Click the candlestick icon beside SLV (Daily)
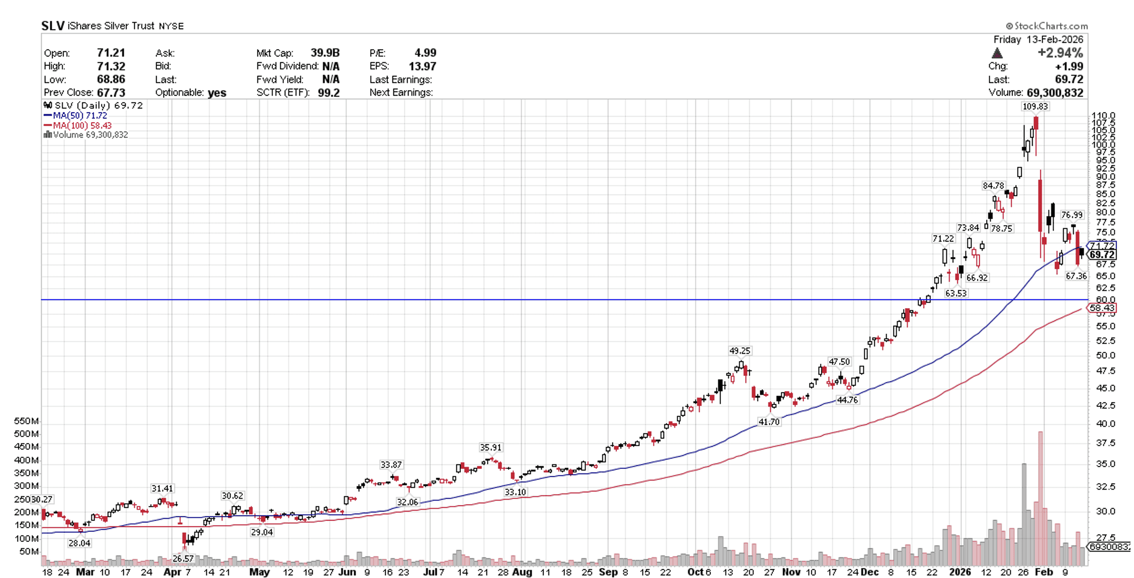The image size is (1134, 578). tap(48, 106)
